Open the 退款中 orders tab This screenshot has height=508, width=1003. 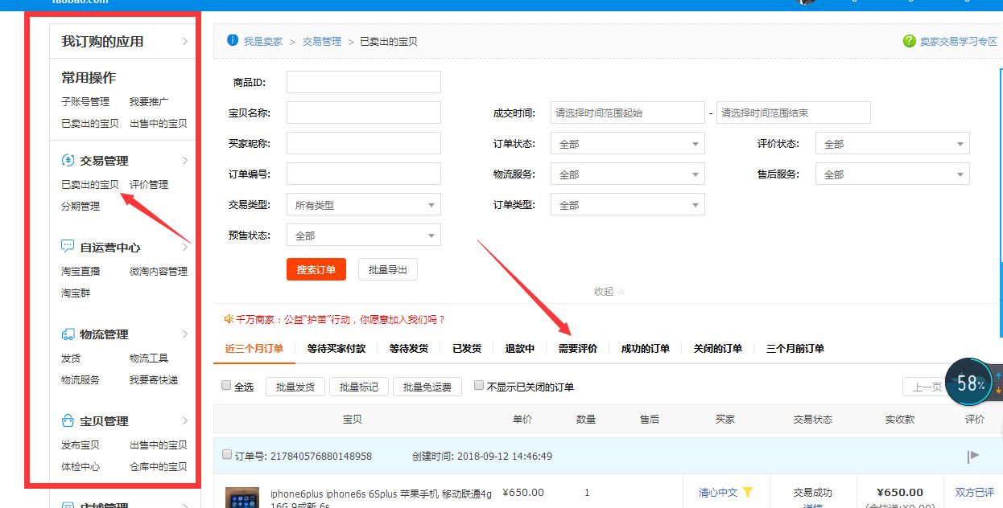(x=518, y=348)
